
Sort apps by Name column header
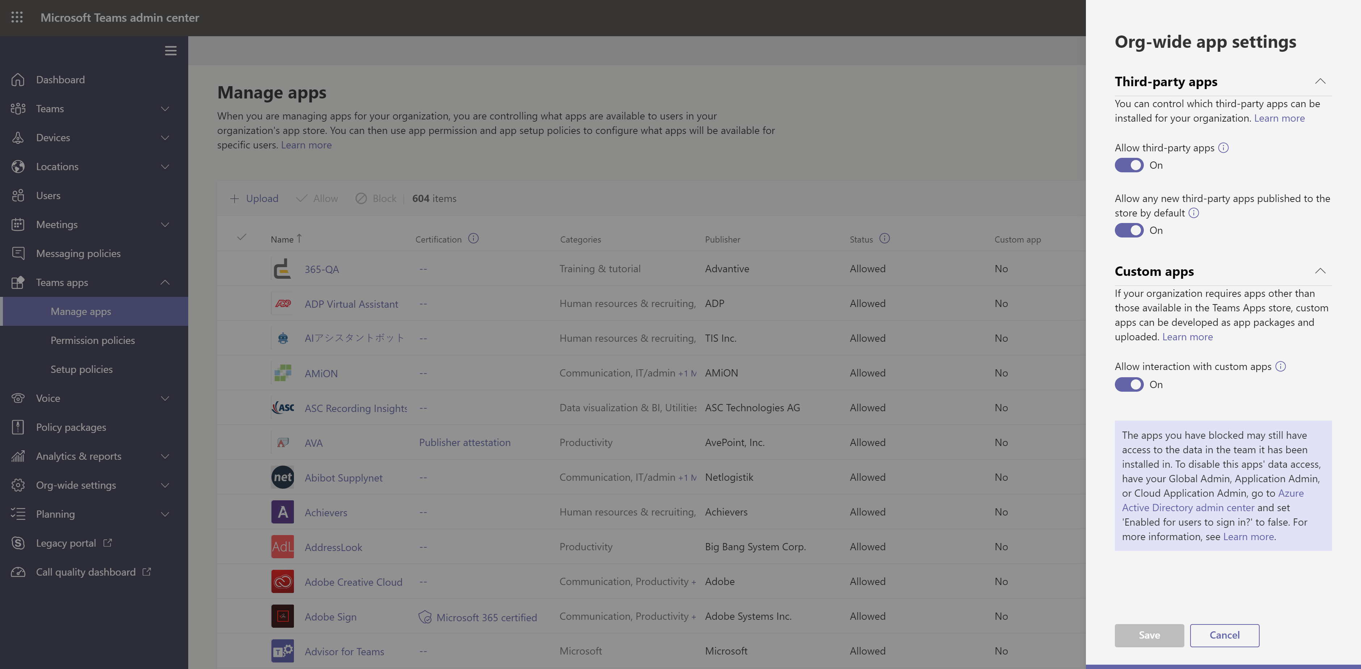pyautogui.click(x=282, y=239)
